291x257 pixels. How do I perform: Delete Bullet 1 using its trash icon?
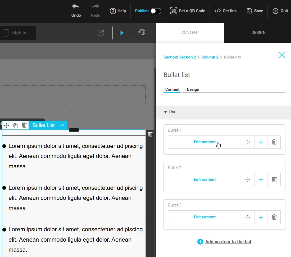[x=274, y=142]
